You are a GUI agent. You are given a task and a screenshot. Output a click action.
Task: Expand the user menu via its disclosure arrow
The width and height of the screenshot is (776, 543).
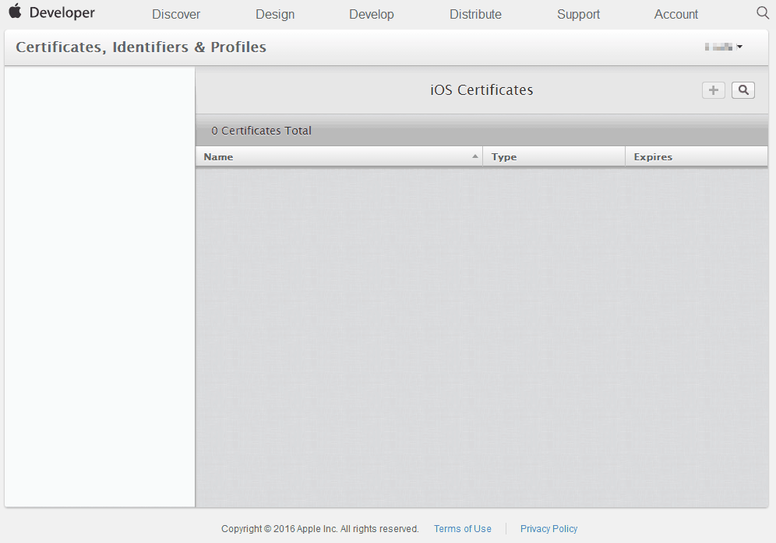tap(740, 46)
